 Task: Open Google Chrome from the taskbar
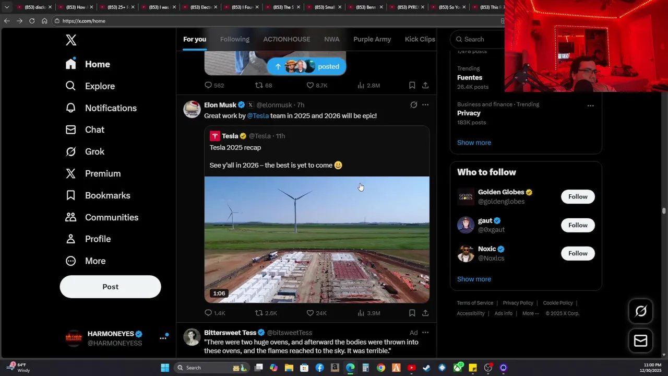tap(381, 368)
